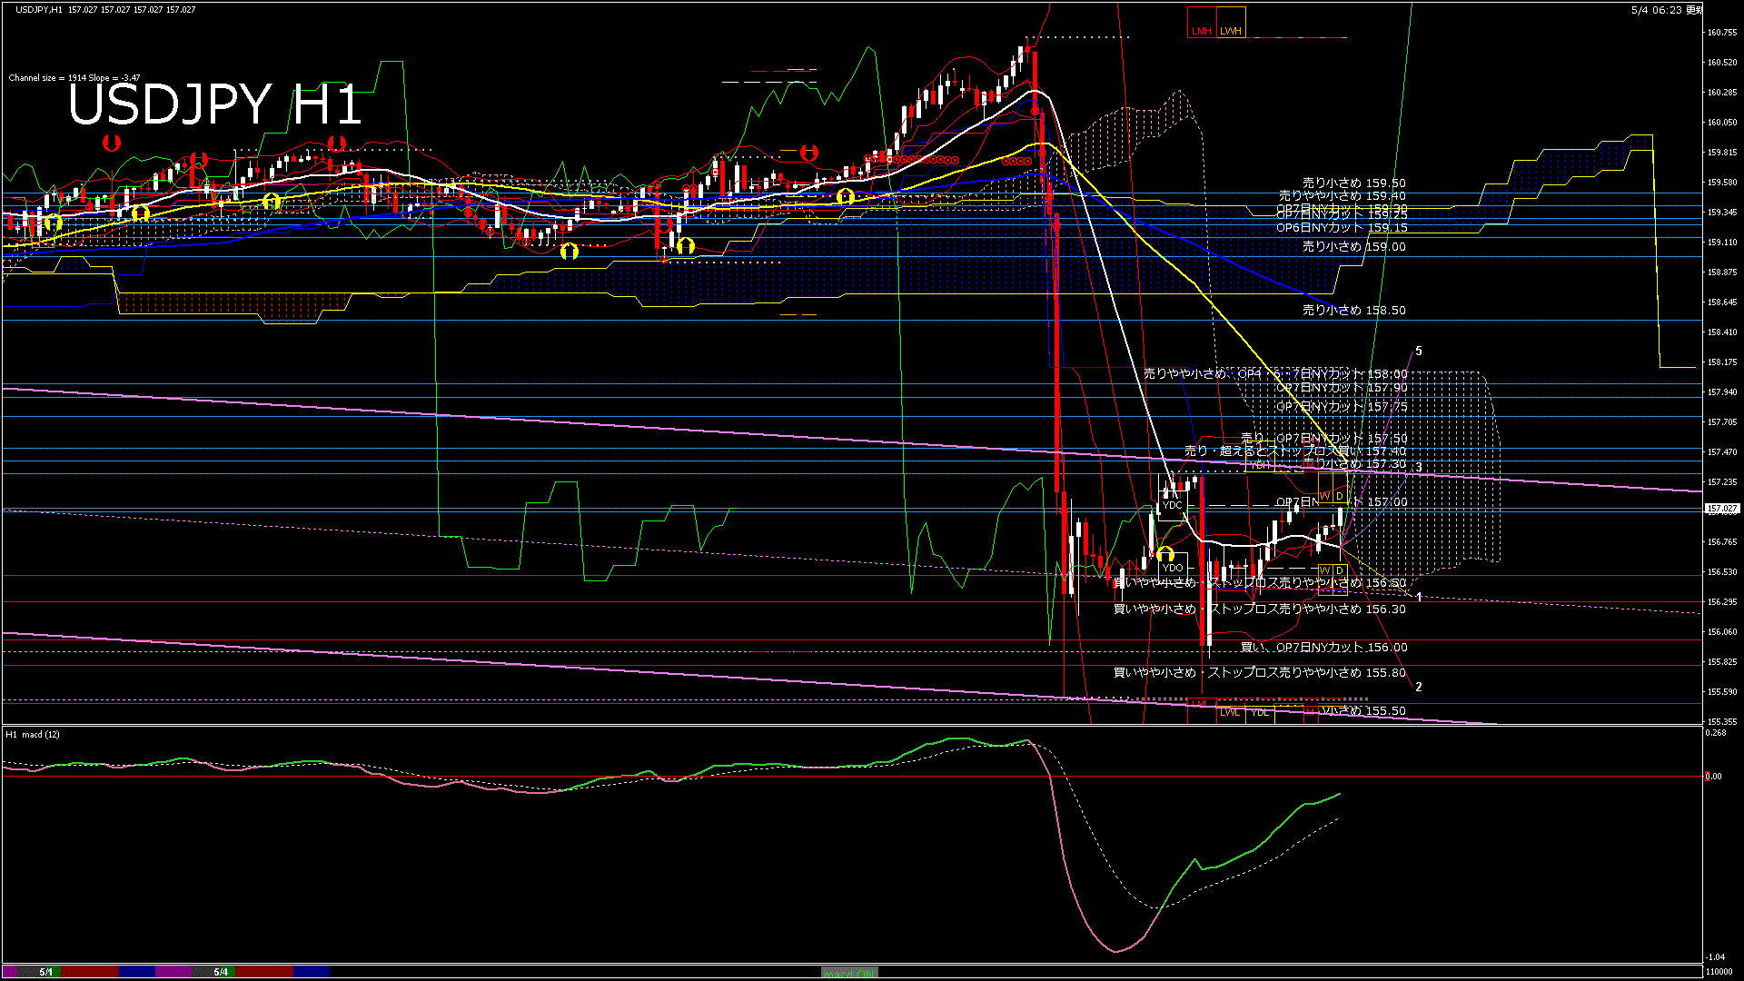The width and height of the screenshot is (1744, 981).
Task: Select the 売り小さめ 158.50 level label
Action: point(1353,310)
